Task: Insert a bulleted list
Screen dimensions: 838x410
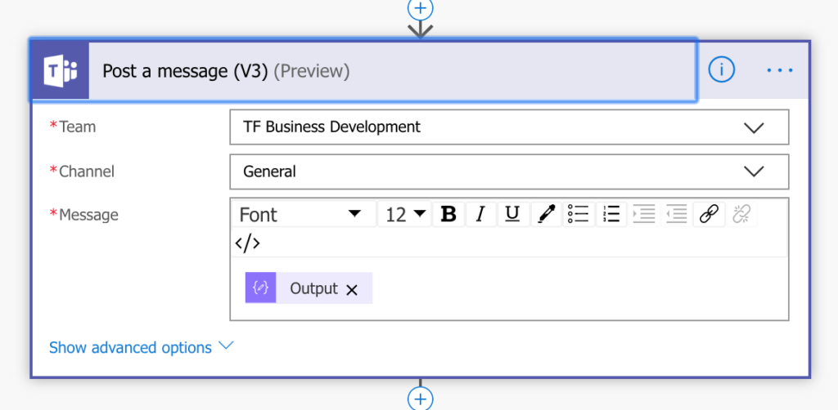Action: coord(579,215)
